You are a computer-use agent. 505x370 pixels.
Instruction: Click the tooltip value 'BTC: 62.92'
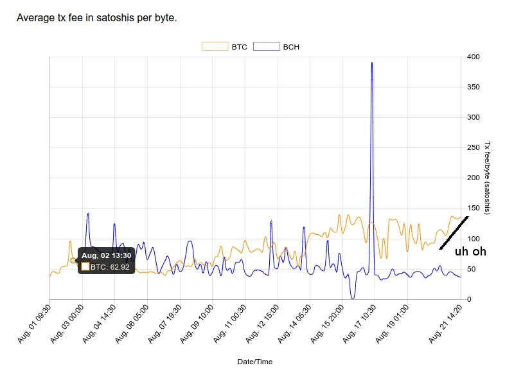point(110,267)
